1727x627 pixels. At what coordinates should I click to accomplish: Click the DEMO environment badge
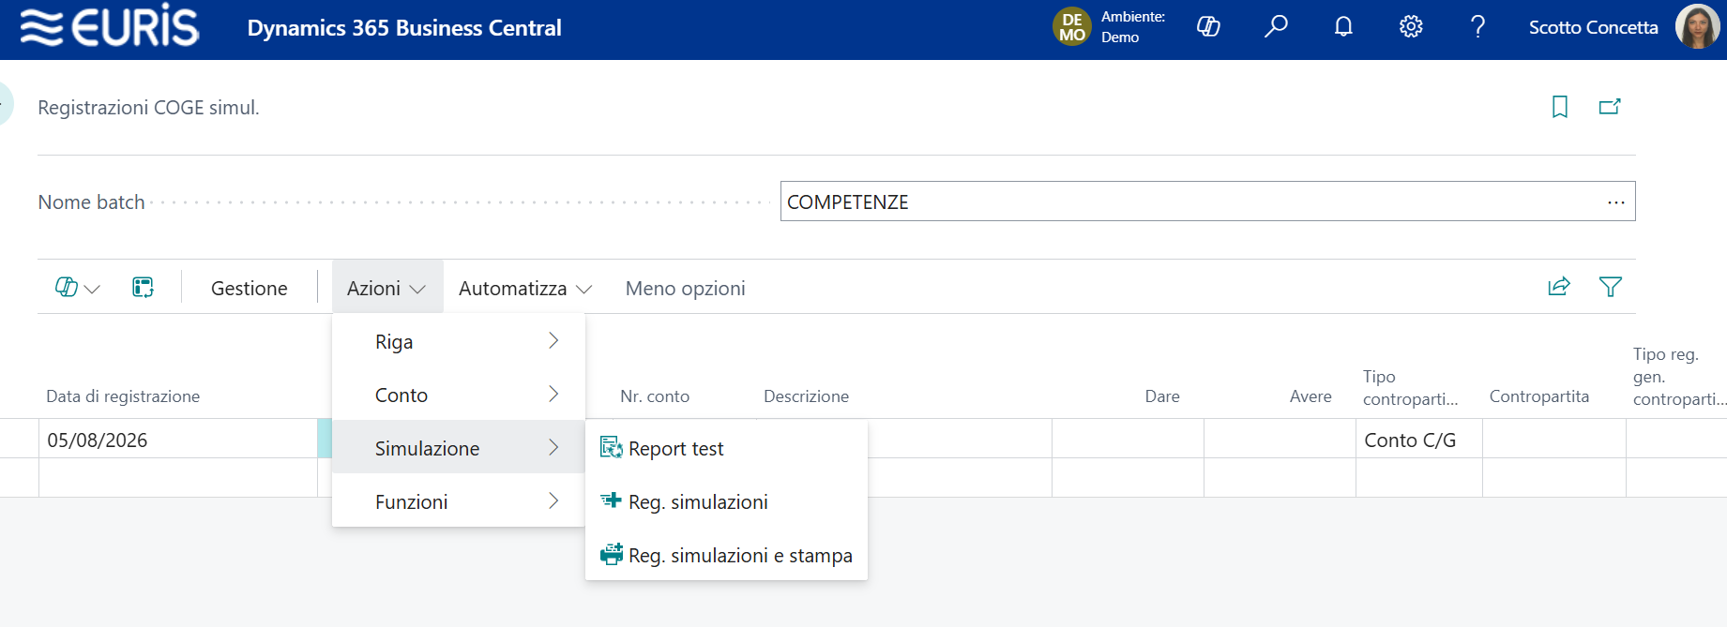1072,27
